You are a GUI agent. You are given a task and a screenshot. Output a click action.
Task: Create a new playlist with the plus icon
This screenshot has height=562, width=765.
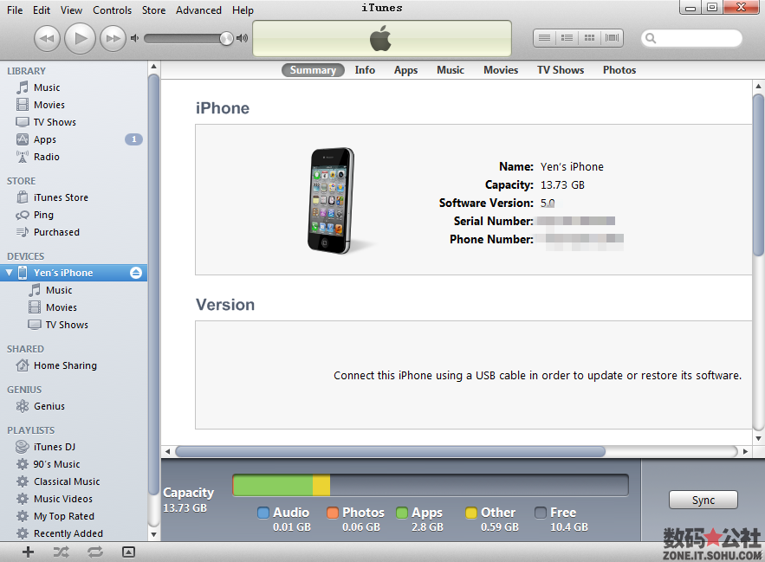pyautogui.click(x=27, y=551)
